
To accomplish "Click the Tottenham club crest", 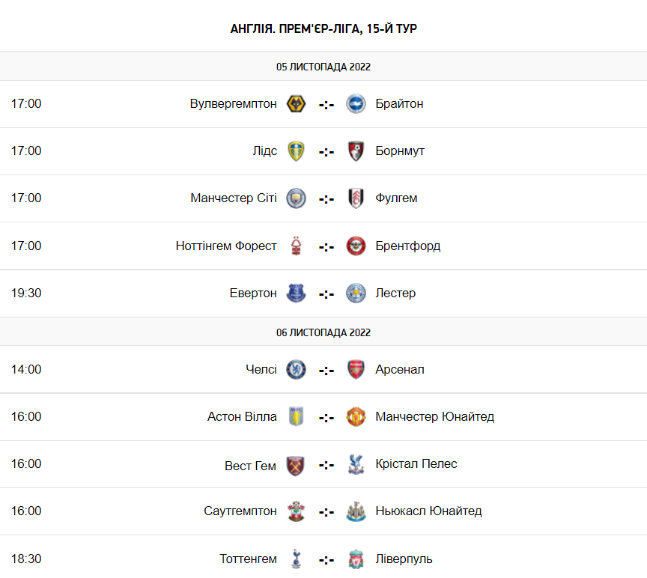I will [297, 559].
